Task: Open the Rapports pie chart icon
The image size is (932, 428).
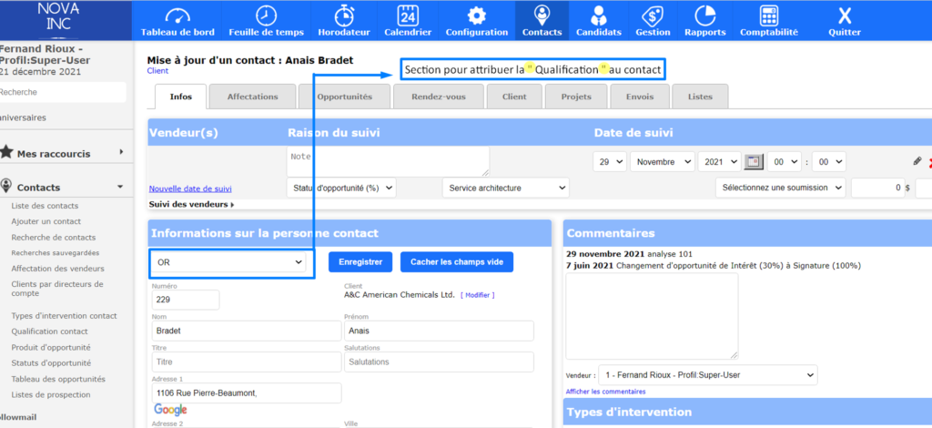Action: [705, 16]
